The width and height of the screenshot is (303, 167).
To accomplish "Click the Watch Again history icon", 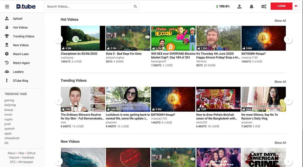I will (x=7, y=63).
